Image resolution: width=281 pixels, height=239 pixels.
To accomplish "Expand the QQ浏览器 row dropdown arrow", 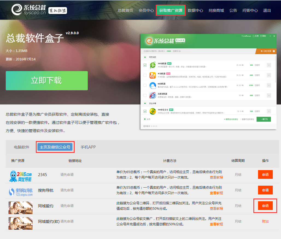I will [269, 85].
